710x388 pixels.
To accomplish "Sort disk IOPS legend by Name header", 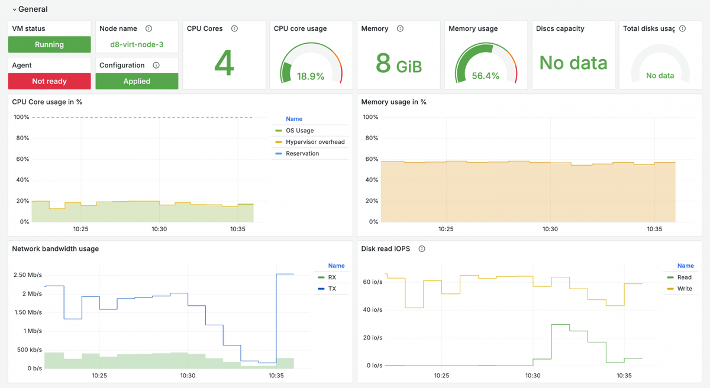I will click(x=686, y=266).
